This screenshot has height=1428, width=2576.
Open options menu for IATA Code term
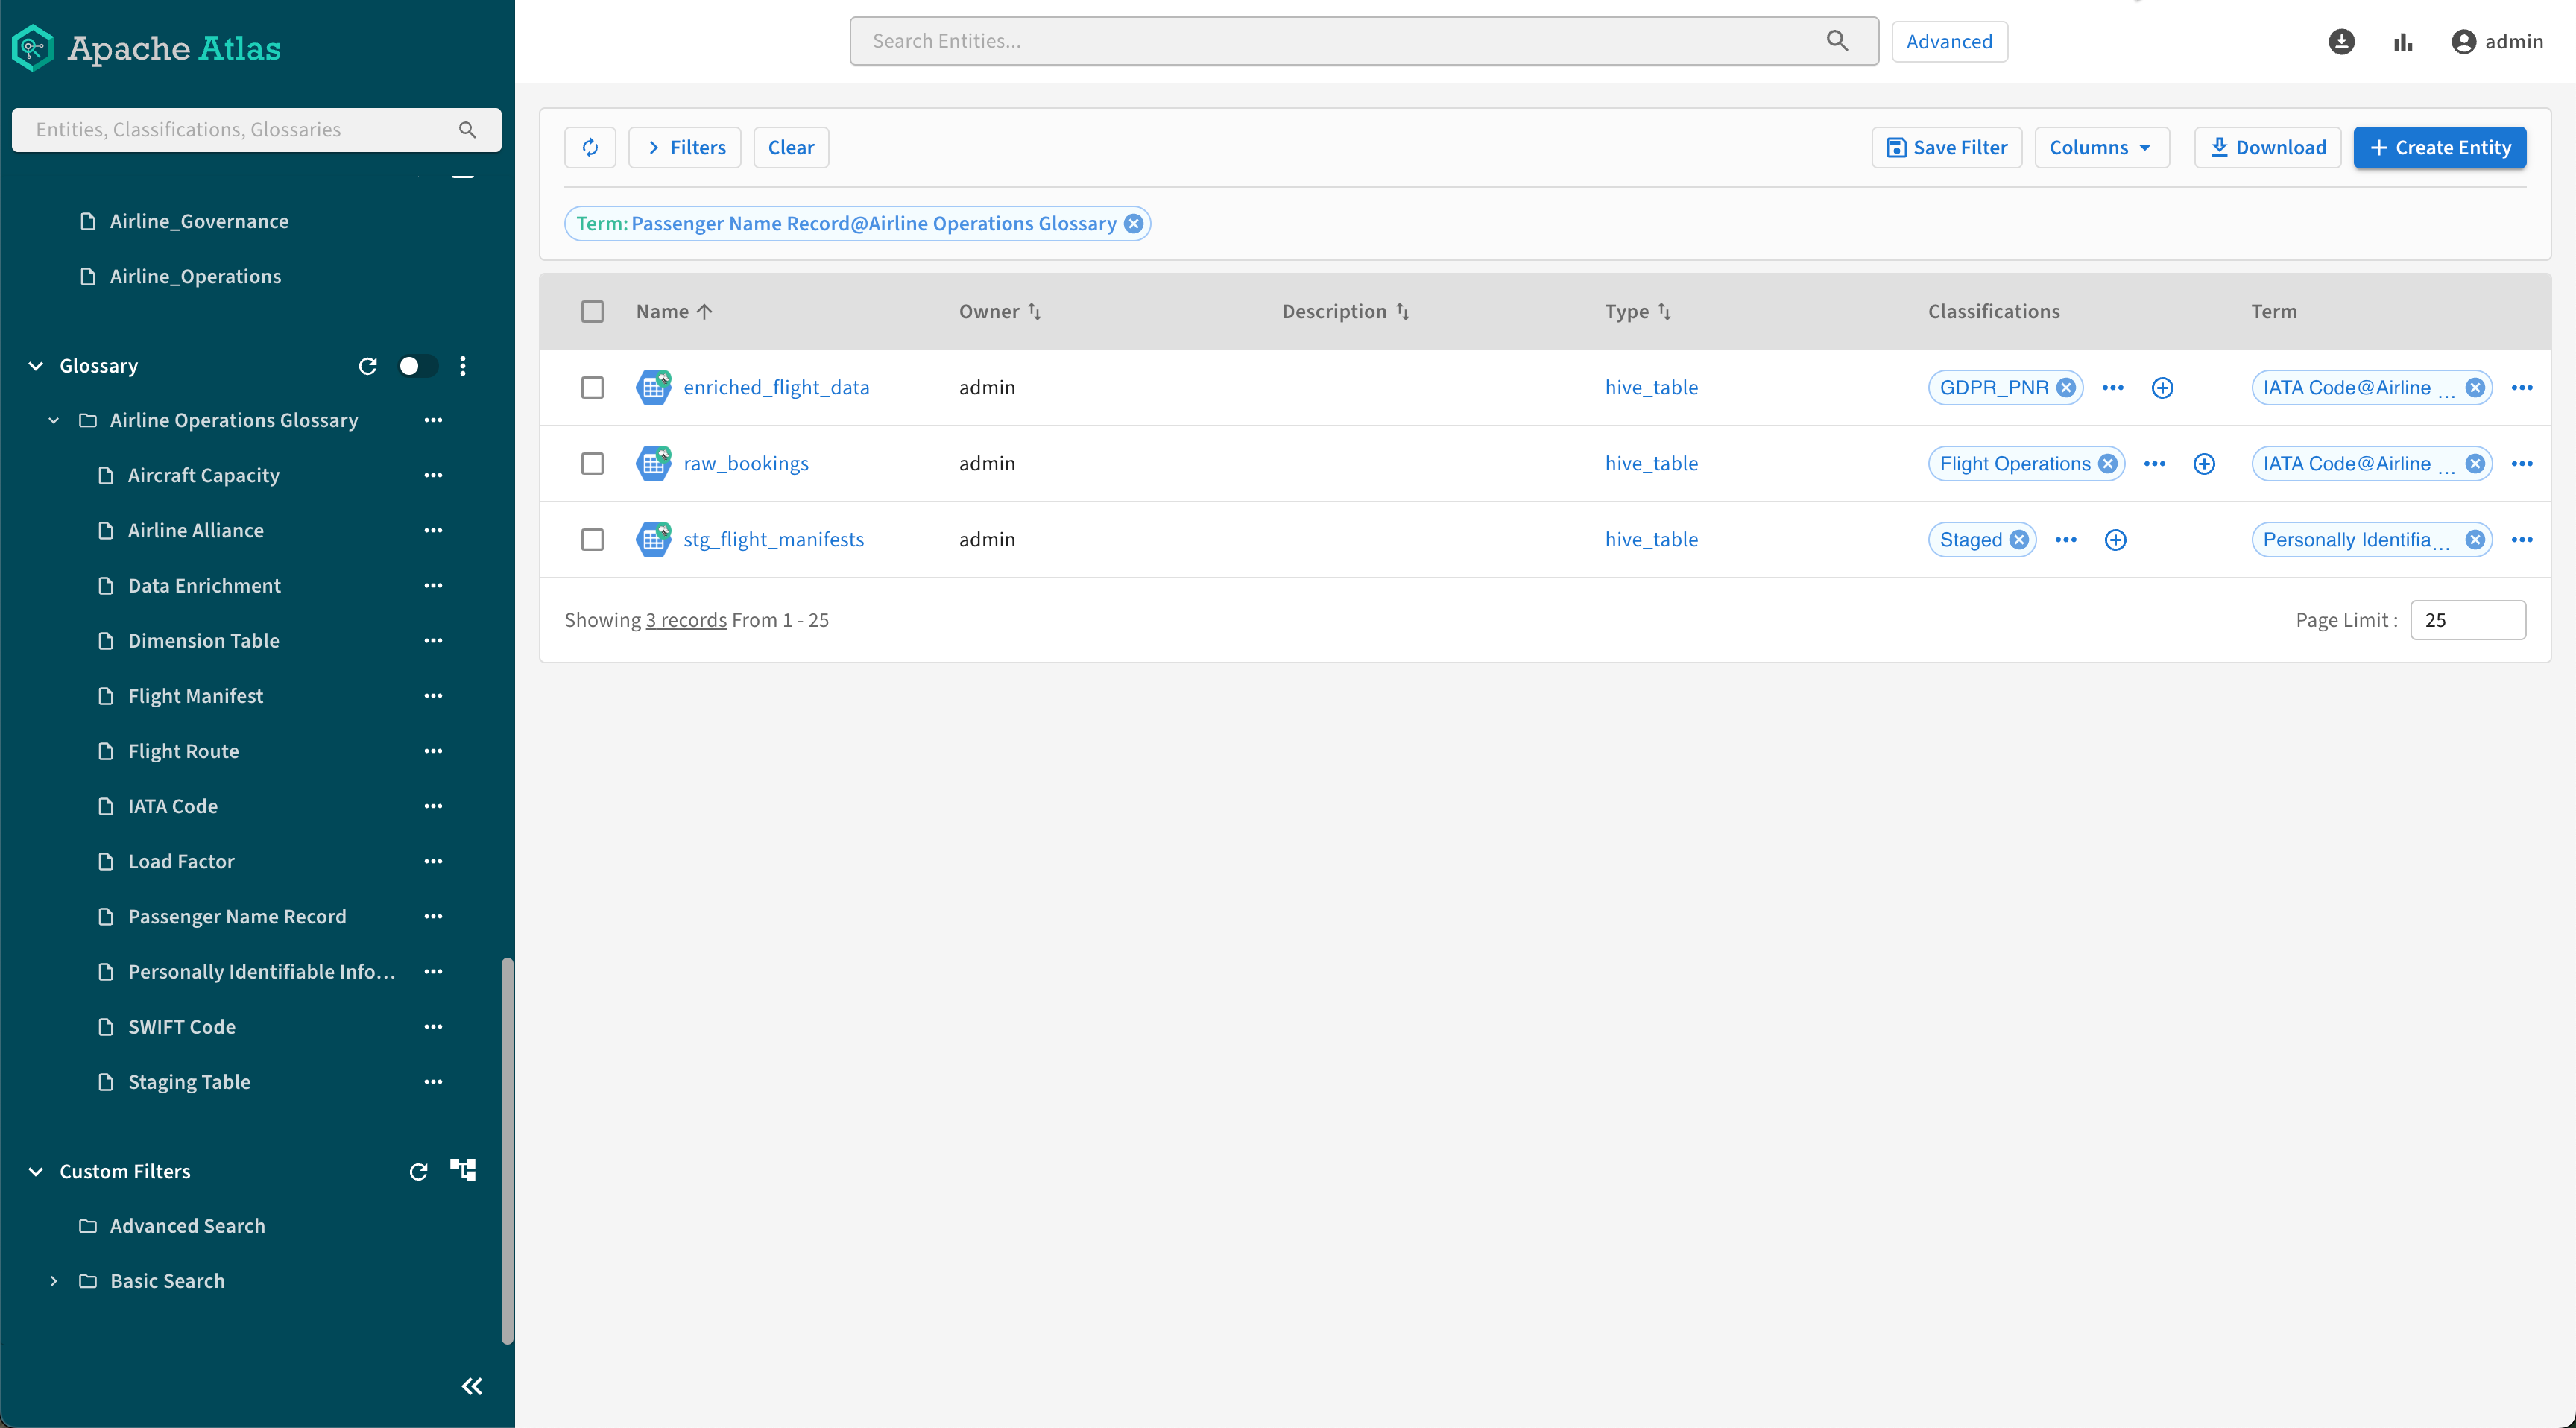[x=433, y=806]
